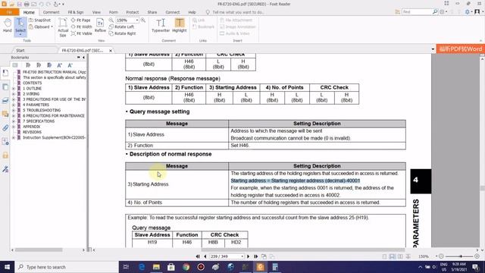This screenshot has height=273, width=485.
Task: Open the Protect ribbon tab
Action: [x=133, y=12]
